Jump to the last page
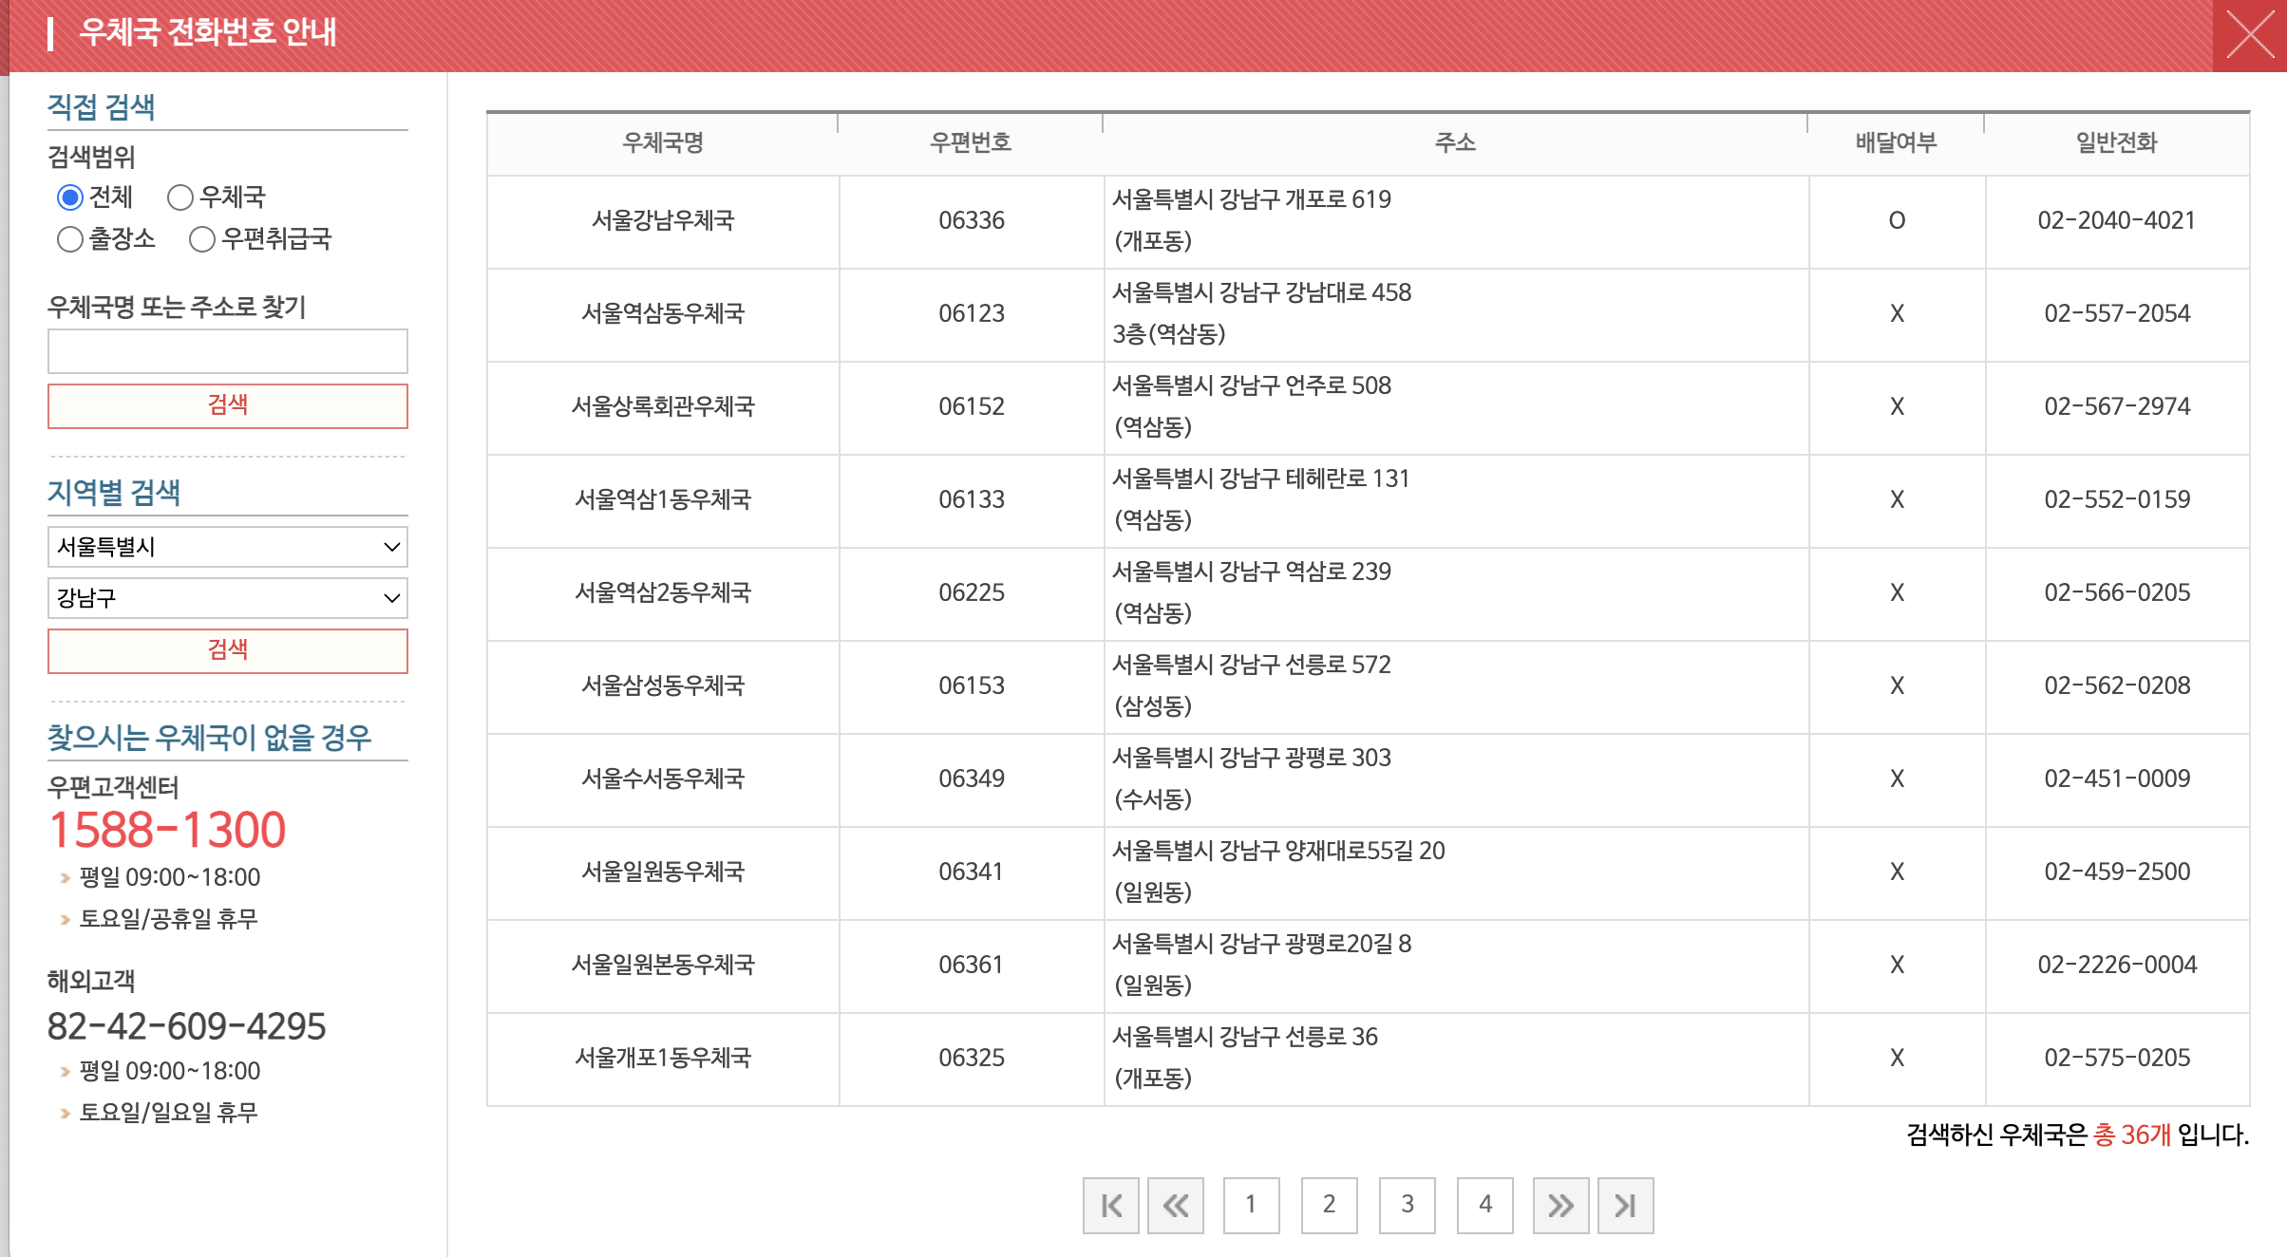This screenshot has width=2287, height=1257. click(1625, 1206)
